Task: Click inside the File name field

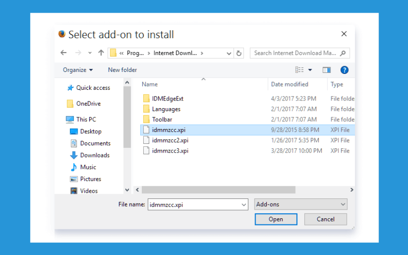Action: 194,205
